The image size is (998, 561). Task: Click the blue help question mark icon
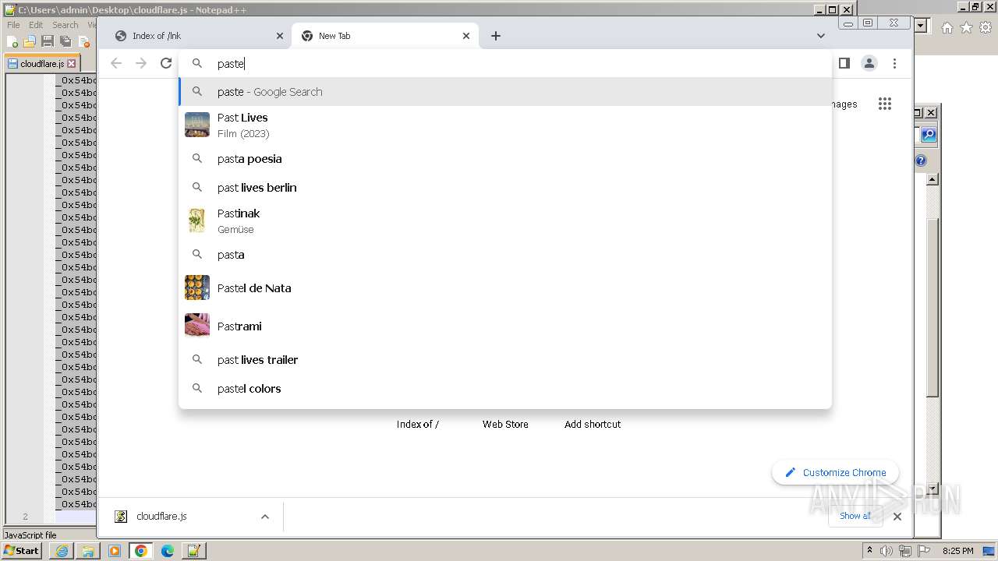[921, 161]
